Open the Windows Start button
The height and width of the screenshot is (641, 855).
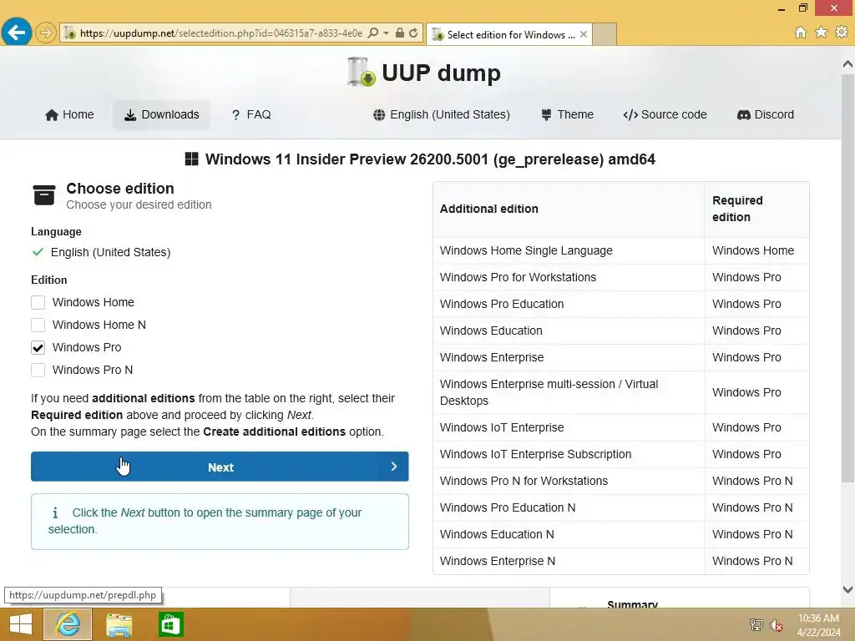pyautogui.click(x=21, y=624)
